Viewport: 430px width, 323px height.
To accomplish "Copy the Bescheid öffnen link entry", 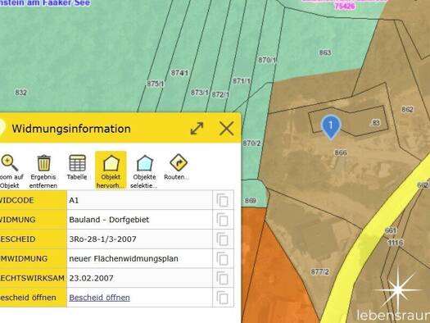I will pos(223,298).
